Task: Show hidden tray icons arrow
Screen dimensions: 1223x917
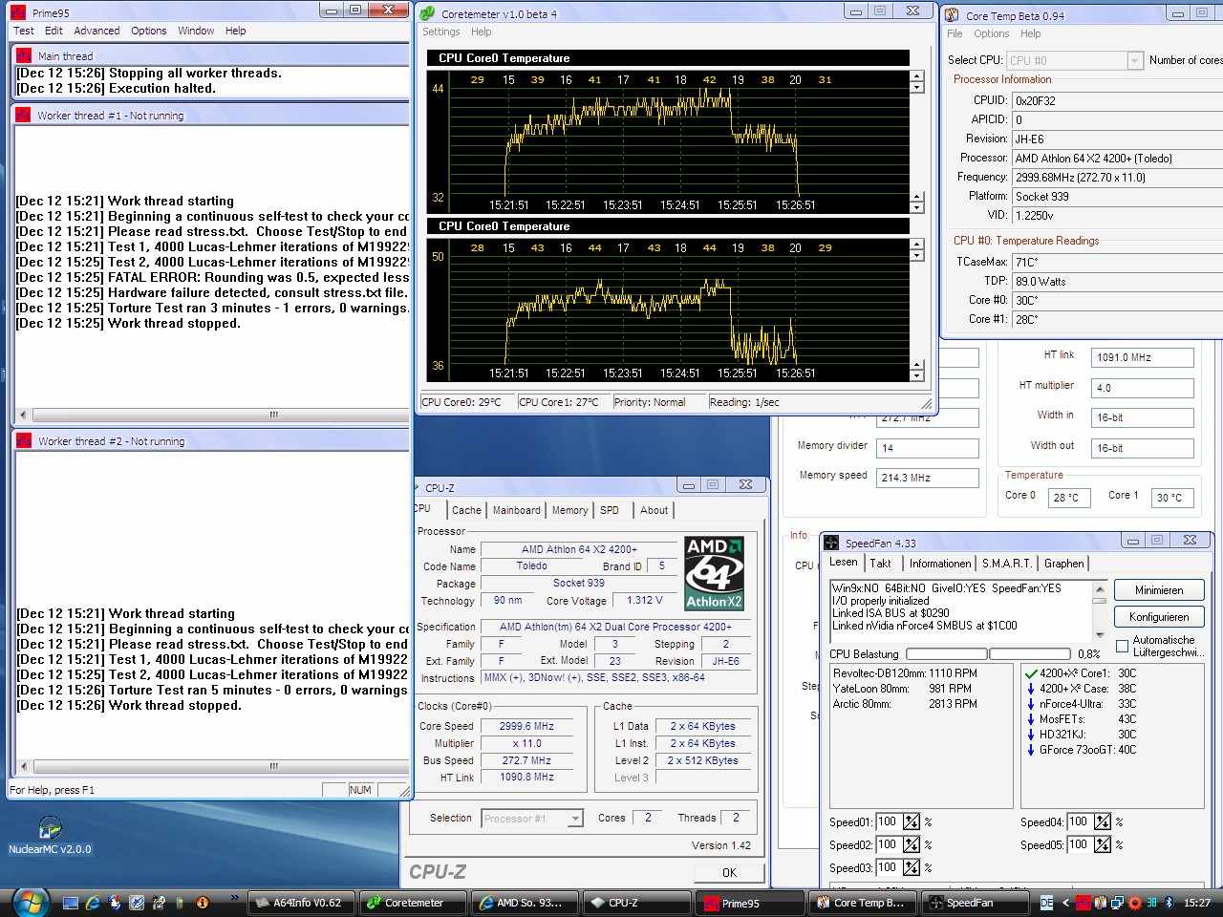Action: point(1066,903)
